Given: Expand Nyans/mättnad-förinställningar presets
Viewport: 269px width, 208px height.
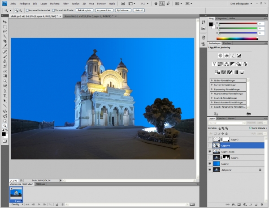Looking at the screenshot, I should (212, 93).
